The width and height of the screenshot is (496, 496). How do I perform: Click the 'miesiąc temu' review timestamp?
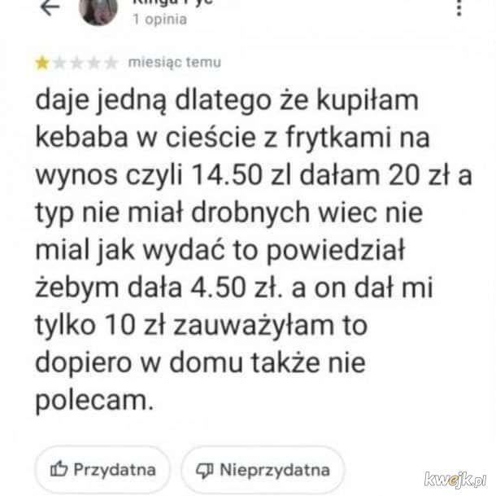coord(175,63)
